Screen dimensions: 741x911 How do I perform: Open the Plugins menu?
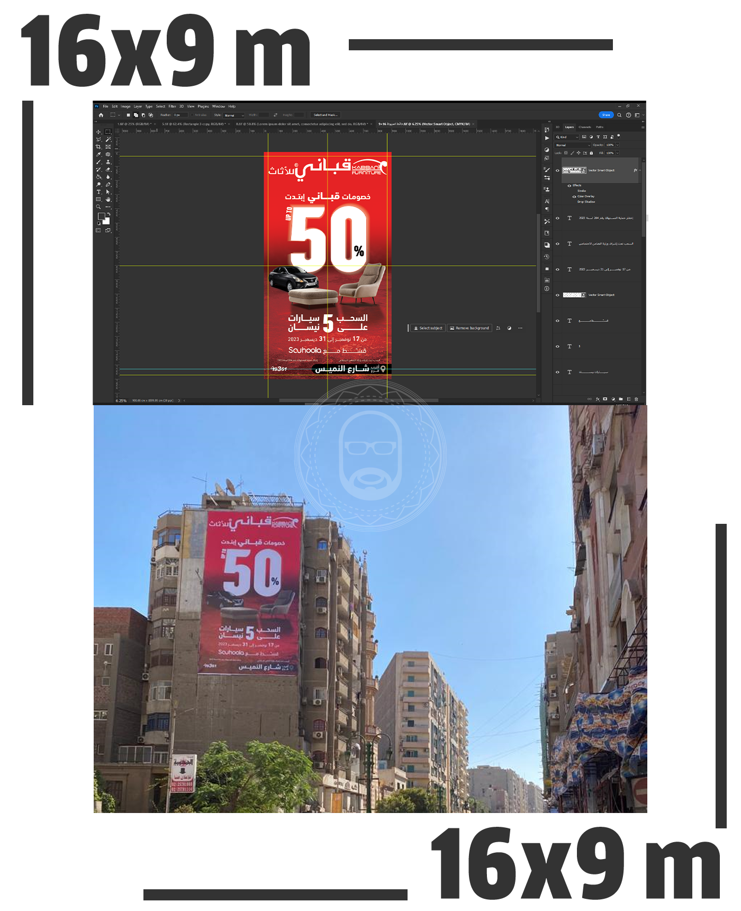click(203, 106)
